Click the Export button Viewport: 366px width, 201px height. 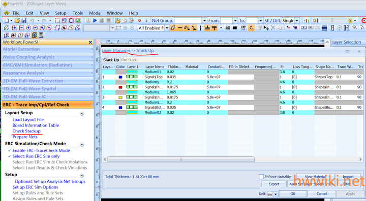274,184
